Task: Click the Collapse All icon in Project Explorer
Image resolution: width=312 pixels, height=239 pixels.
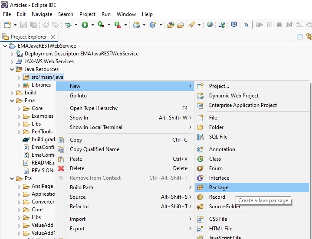Action: [x=300, y=36]
